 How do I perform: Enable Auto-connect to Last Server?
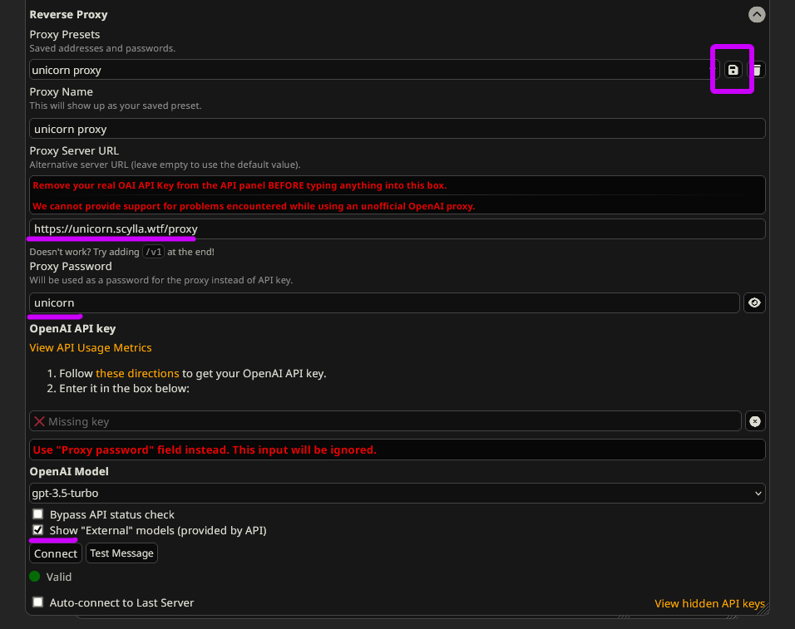38,602
